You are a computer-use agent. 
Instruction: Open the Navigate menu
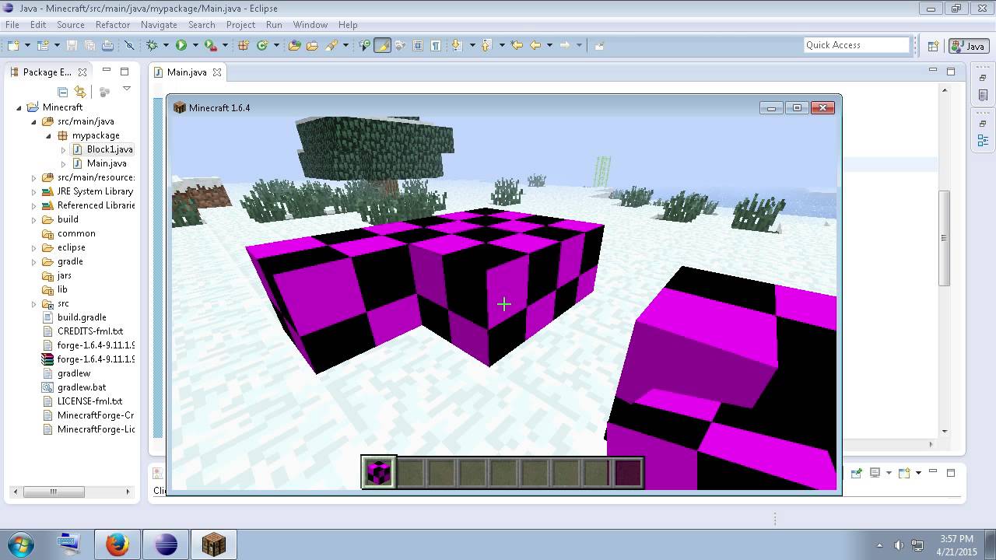[x=159, y=25]
